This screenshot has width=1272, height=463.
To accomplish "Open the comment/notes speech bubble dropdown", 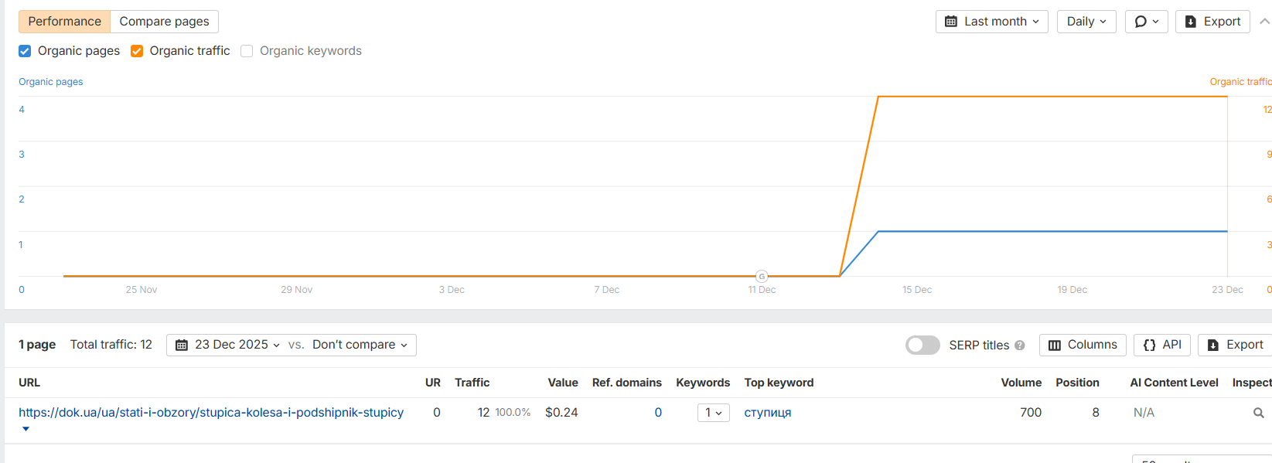I will (x=1146, y=22).
